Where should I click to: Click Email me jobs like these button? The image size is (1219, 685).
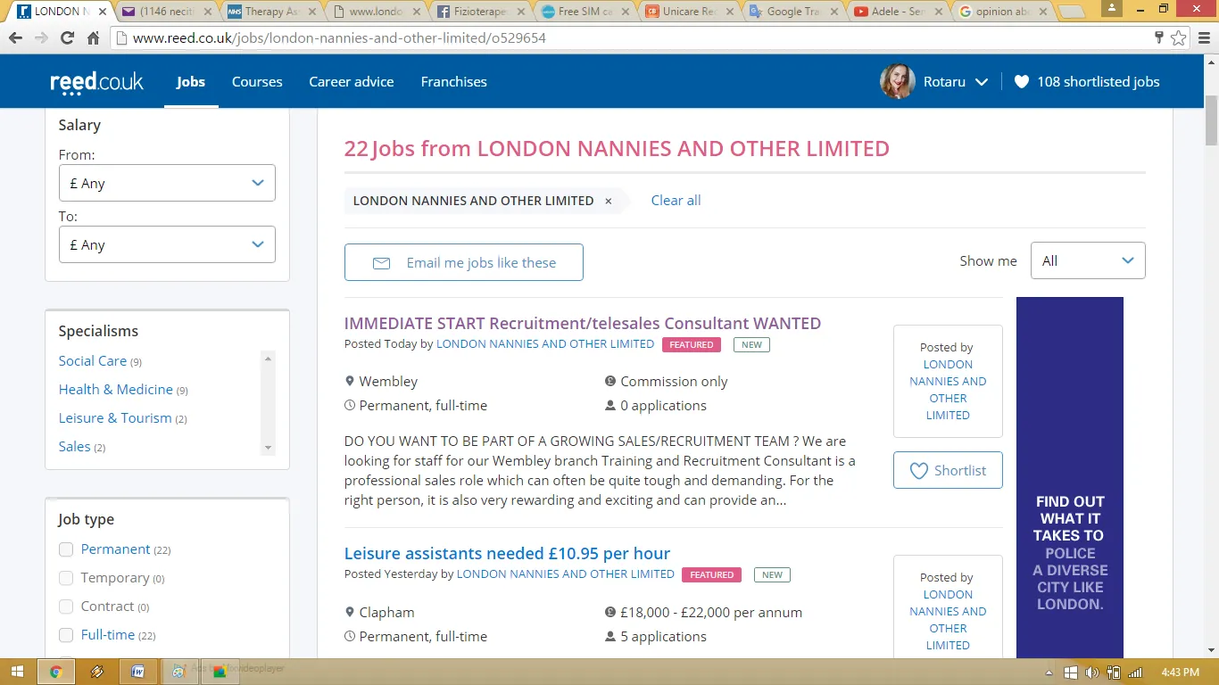click(464, 262)
